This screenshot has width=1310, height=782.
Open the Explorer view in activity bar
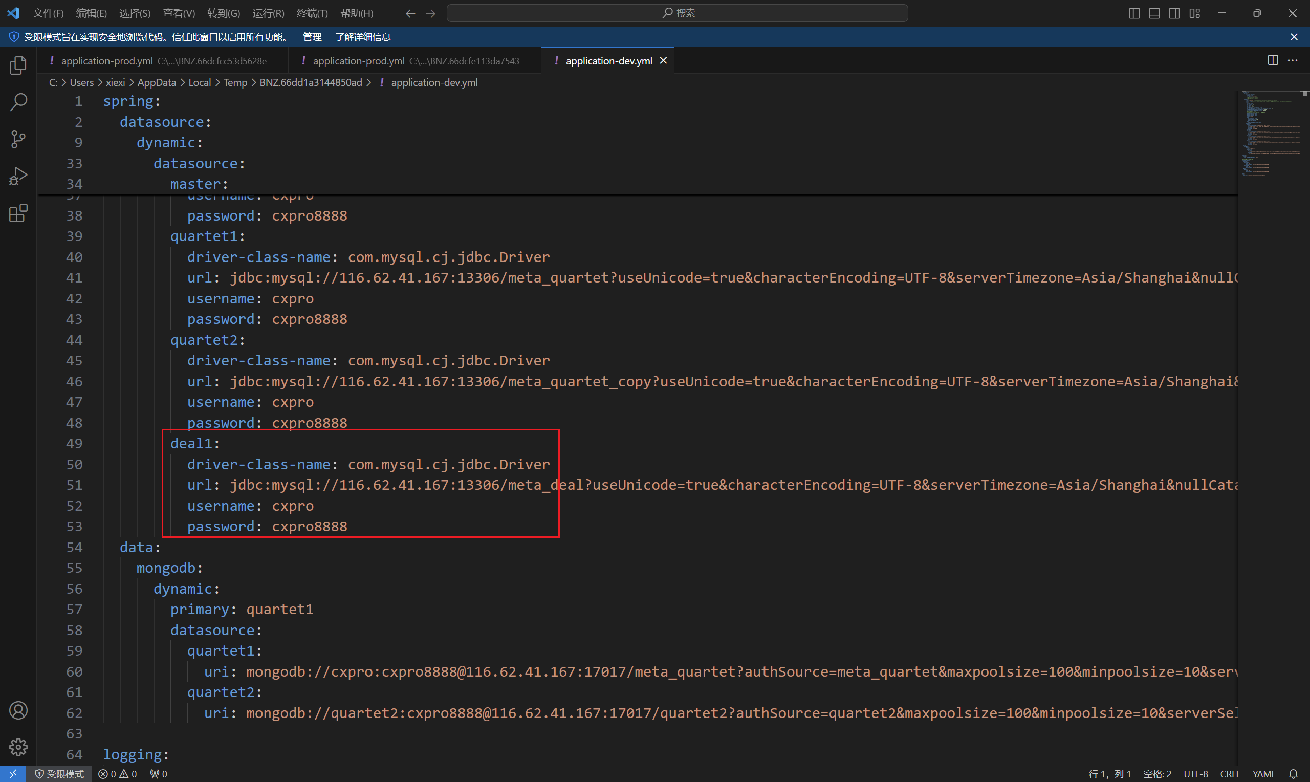tap(18, 66)
